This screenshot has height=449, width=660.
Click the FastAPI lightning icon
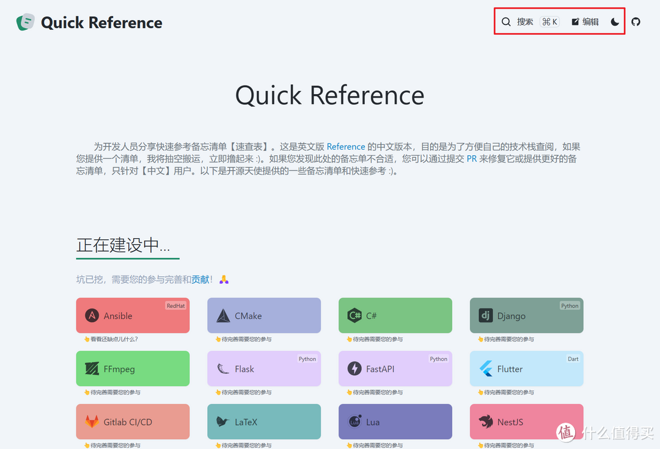354,368
